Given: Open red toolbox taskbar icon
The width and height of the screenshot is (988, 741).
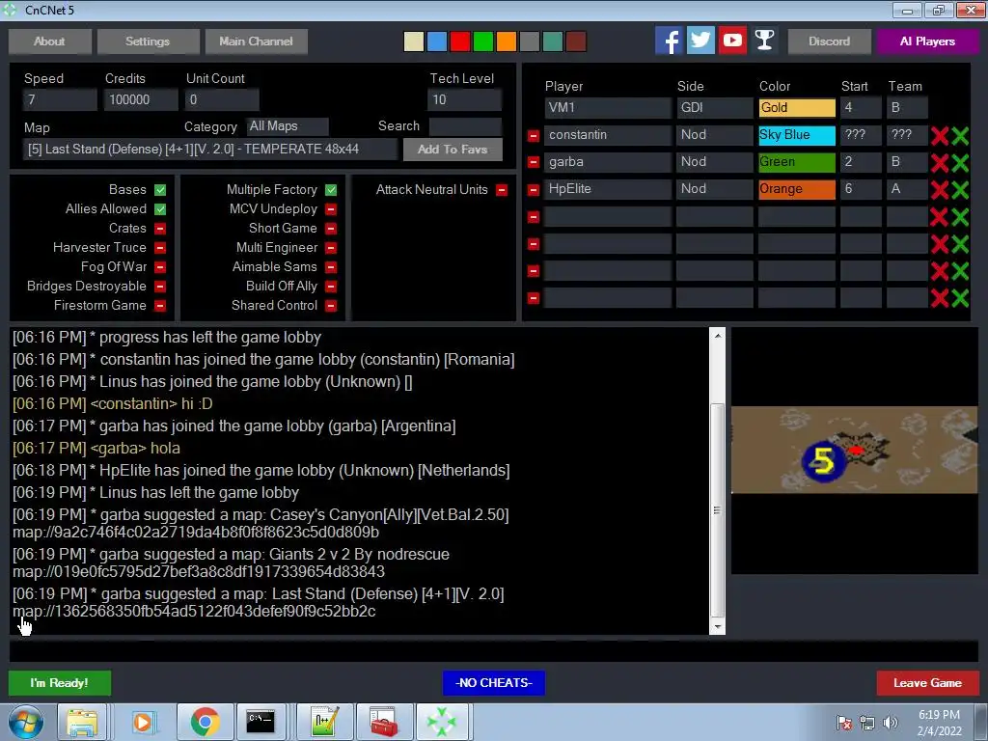Looking at the screenshot, I should 384,722.
